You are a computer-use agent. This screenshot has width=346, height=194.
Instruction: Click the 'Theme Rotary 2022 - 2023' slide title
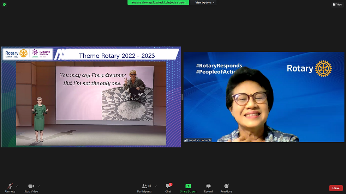click(117, 56)
